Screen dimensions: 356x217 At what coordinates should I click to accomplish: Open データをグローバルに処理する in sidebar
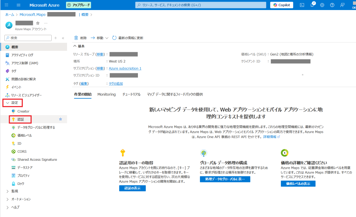36,127
